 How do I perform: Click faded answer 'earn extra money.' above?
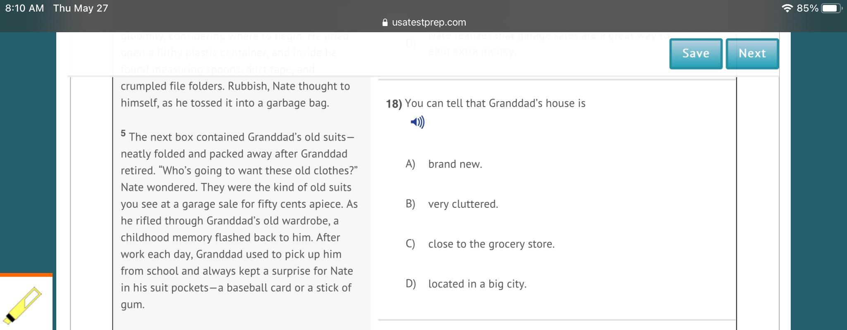pyautogui.click(x=471, y=52)
